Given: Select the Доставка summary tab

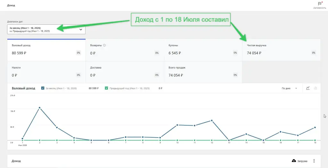Looking at the screenshot, I should (x=125, y=72).
